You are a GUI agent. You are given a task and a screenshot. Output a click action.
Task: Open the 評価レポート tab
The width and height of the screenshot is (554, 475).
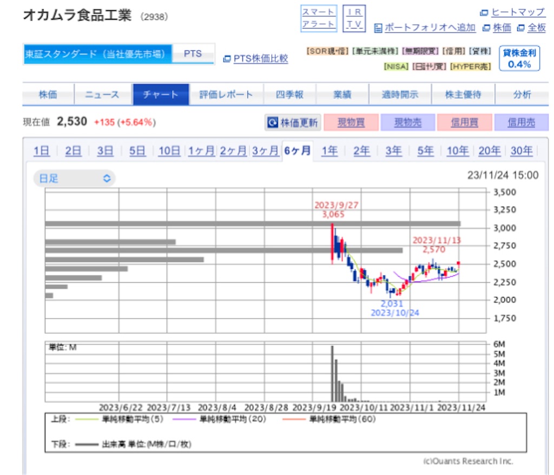226,94
